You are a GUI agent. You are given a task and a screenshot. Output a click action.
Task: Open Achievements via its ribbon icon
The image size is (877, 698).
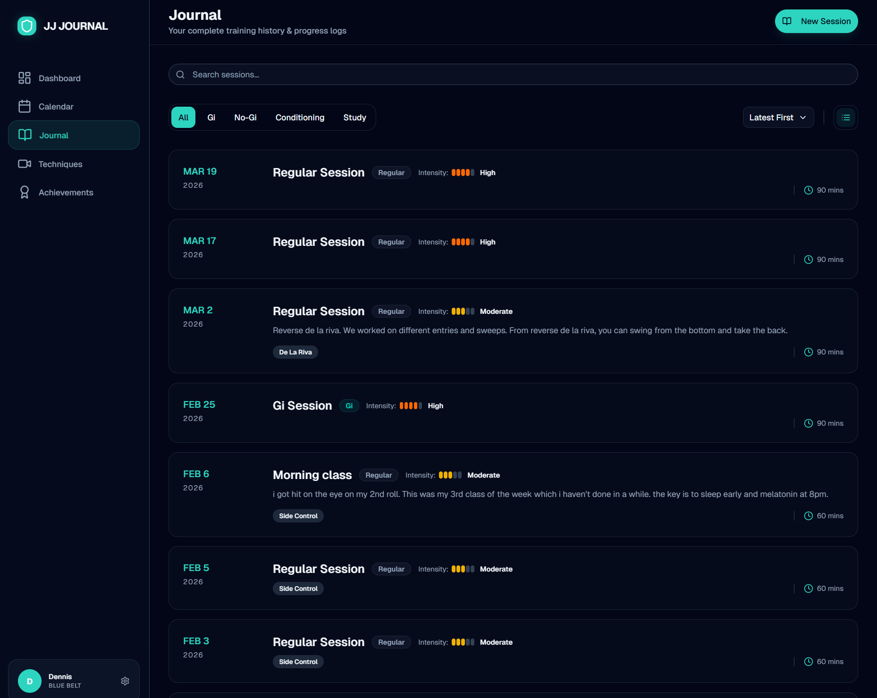pos(25,192)
